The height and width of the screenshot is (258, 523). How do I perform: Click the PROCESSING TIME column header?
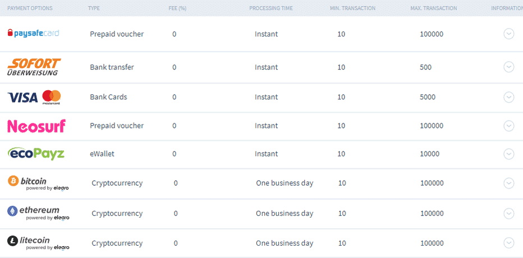(271, 8)
